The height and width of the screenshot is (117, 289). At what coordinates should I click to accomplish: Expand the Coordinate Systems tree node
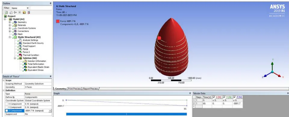(x=10, y=28)
